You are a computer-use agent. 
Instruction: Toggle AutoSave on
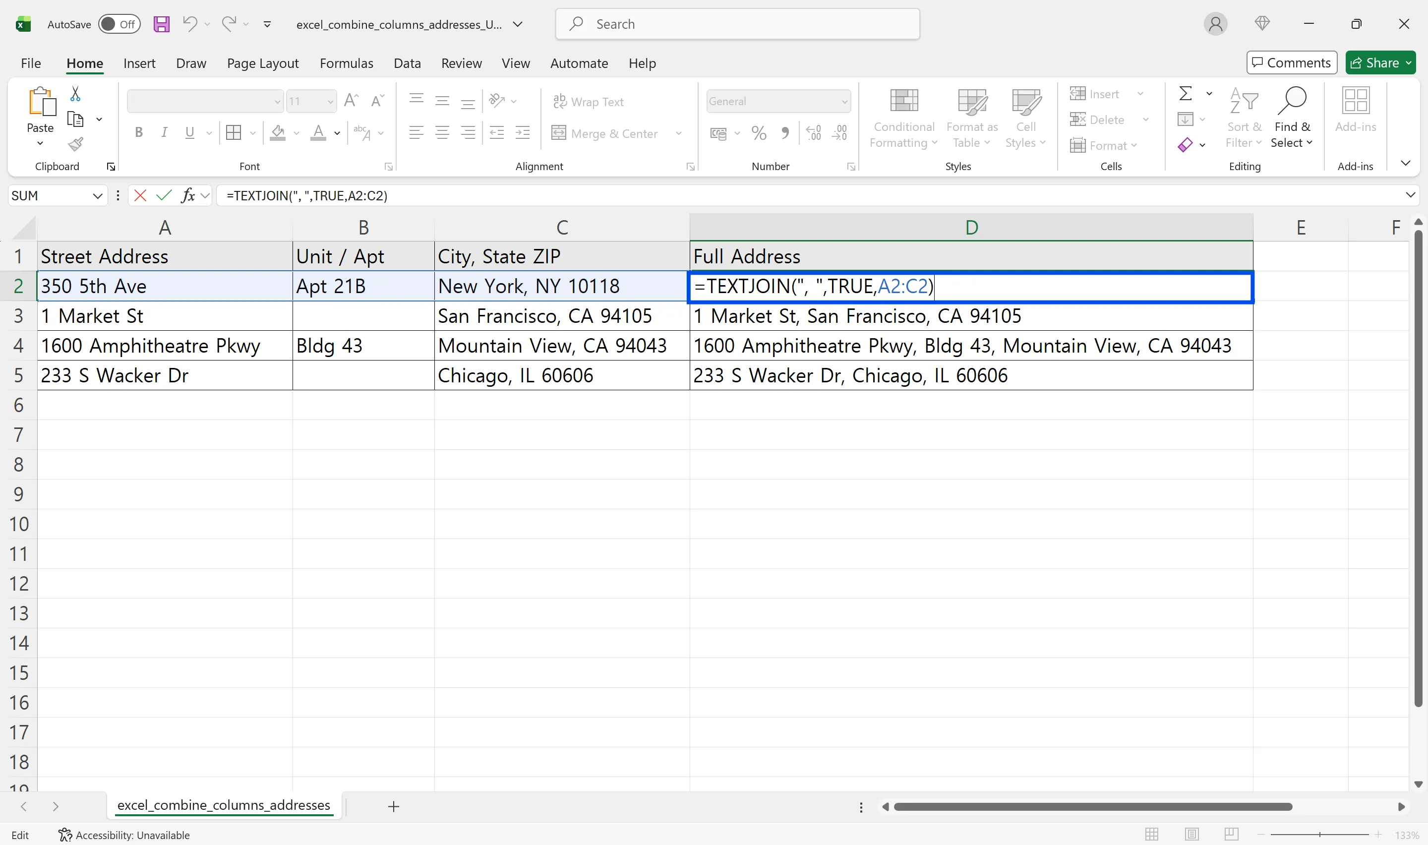(x=119, y=24)
